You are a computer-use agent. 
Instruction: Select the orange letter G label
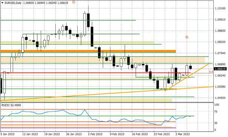coord(73,2)
